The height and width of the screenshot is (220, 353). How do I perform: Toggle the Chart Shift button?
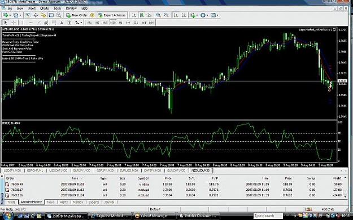pyautogui.click(x=184, y=15)
